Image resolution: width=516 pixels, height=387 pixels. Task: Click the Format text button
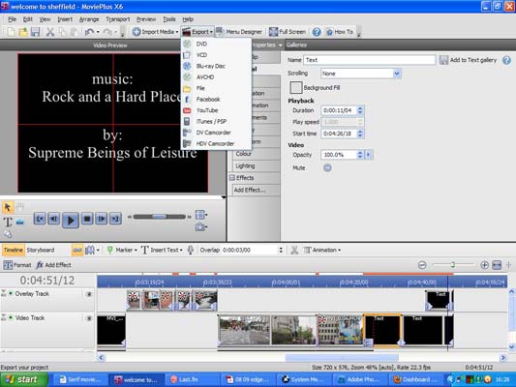point(17,265)
